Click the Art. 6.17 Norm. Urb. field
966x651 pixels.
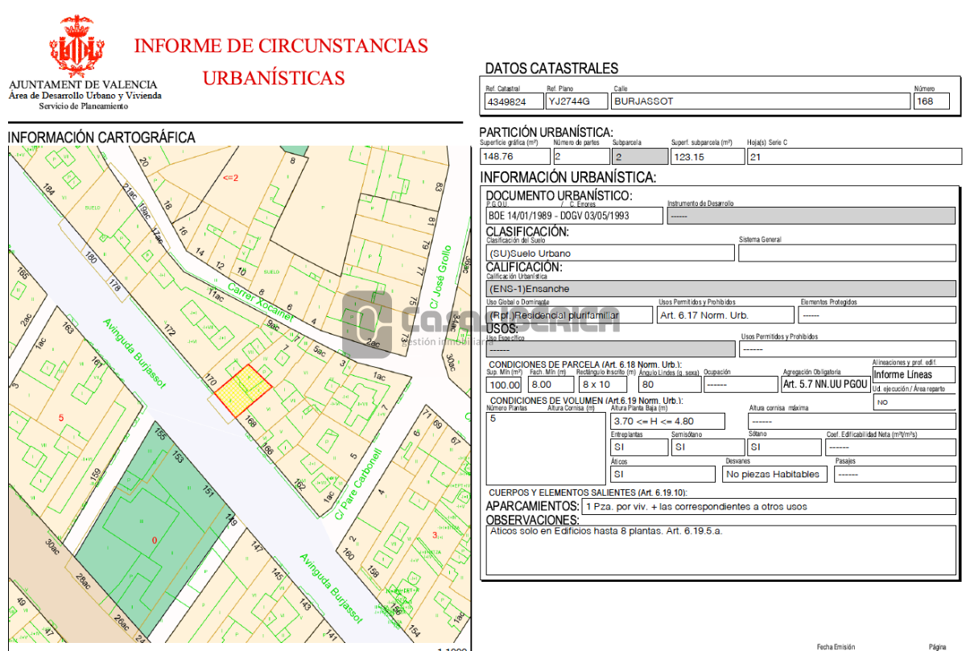coord(725,315)
